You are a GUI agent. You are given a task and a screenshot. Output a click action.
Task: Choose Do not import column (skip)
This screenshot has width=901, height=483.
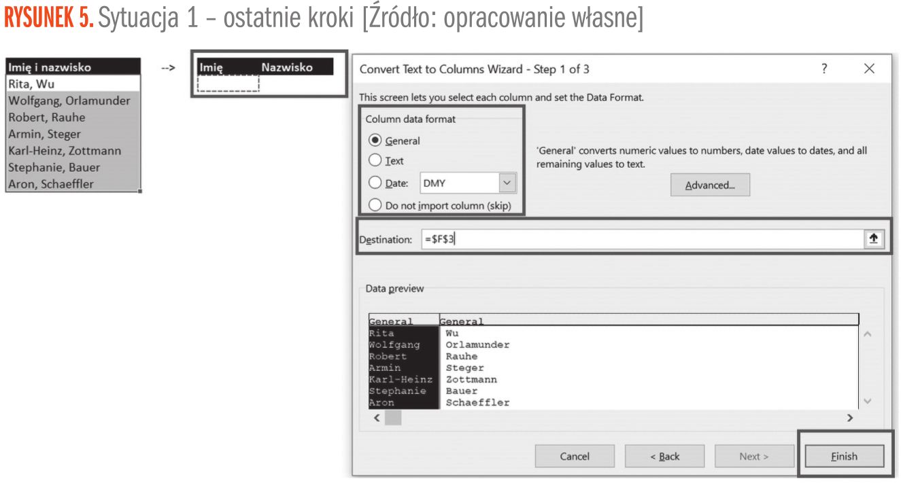(375, 205)
